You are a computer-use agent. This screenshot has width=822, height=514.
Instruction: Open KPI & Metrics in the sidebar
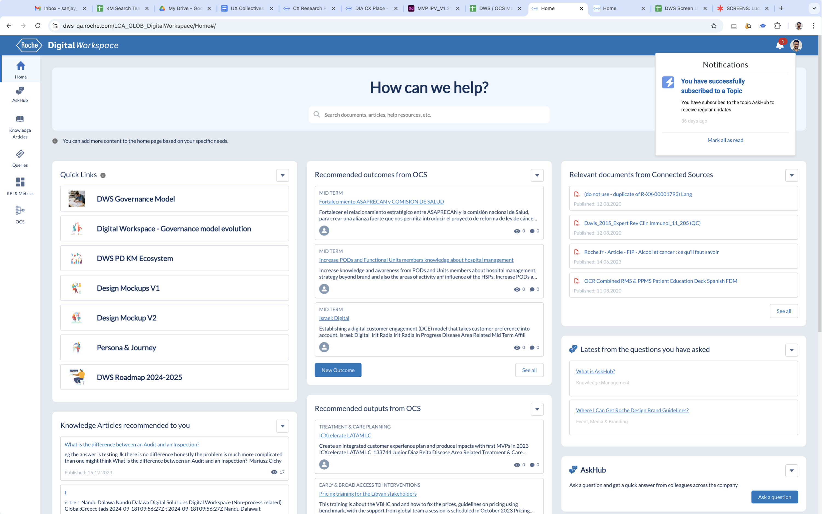[20, 186]
